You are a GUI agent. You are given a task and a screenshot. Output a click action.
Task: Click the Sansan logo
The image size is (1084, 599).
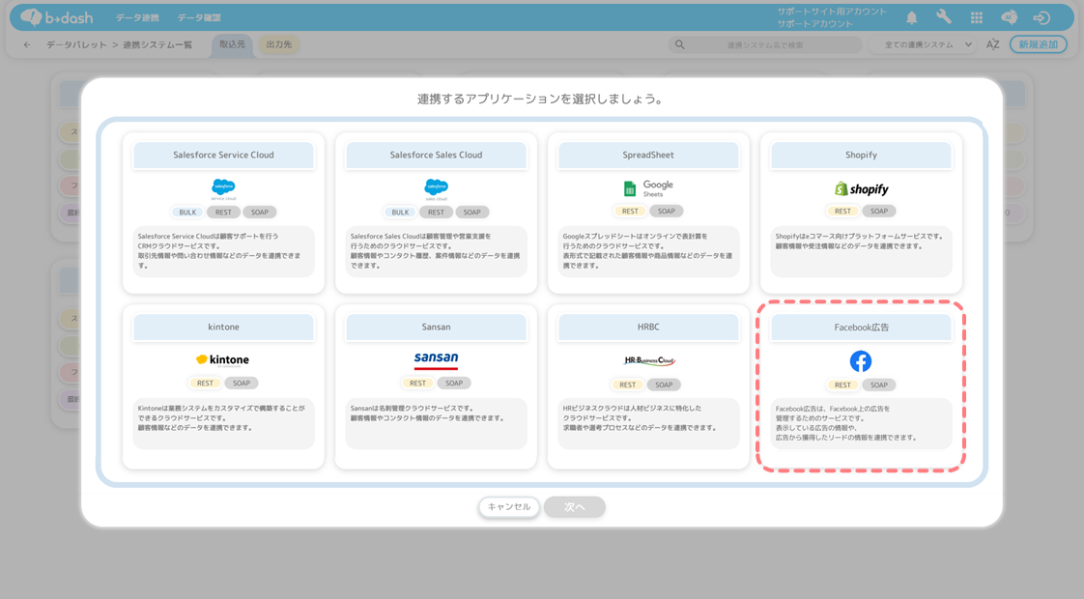(437, 359)
